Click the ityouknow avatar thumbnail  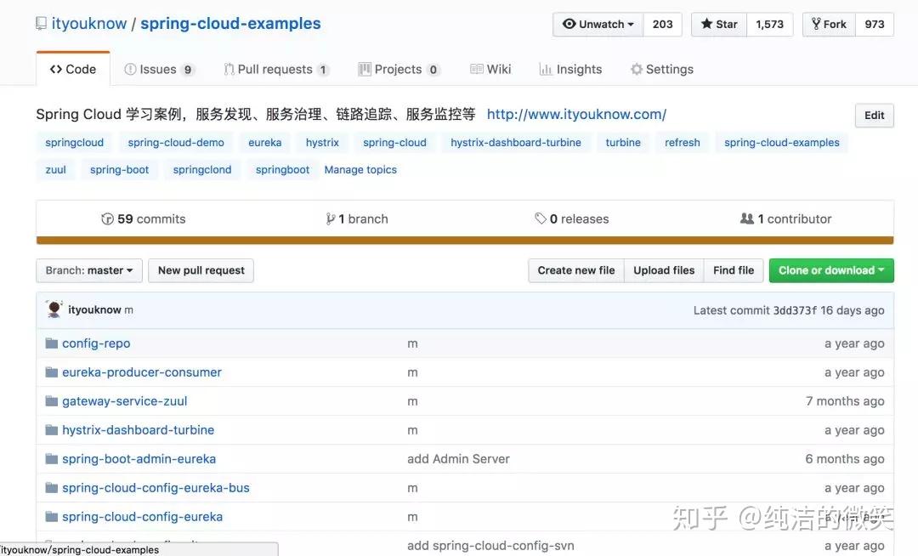54,309
